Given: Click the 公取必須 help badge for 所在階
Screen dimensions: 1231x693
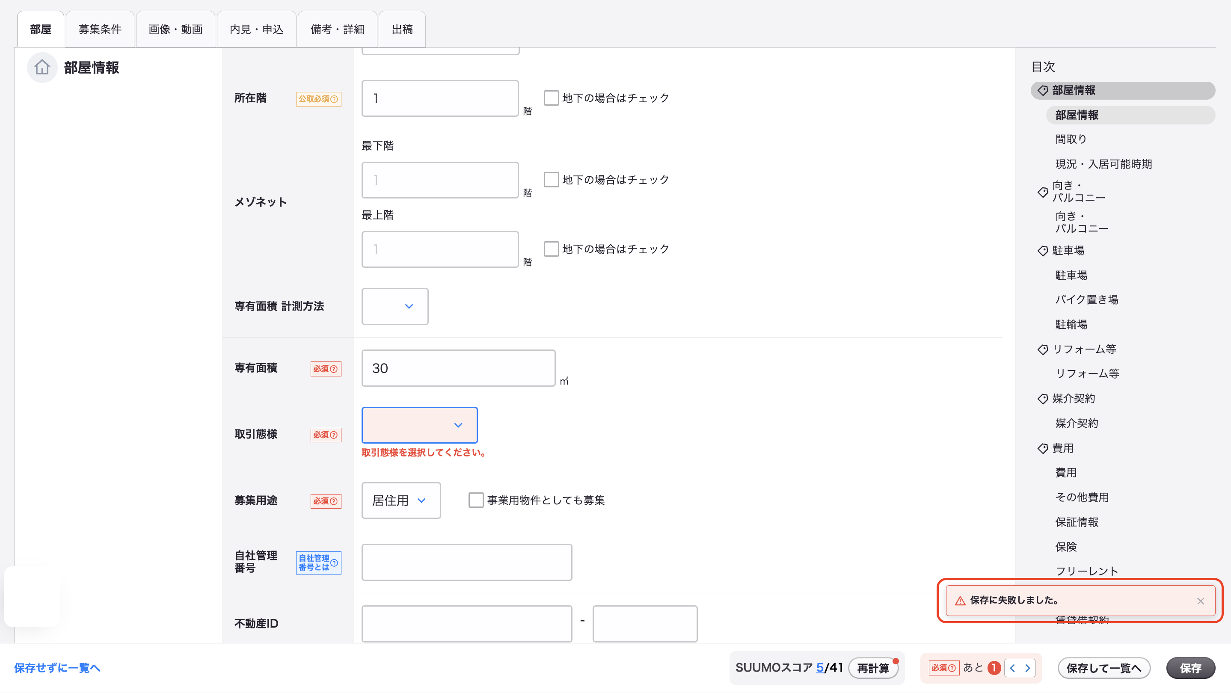Looking at the screenshot, I should coord(318,99).
